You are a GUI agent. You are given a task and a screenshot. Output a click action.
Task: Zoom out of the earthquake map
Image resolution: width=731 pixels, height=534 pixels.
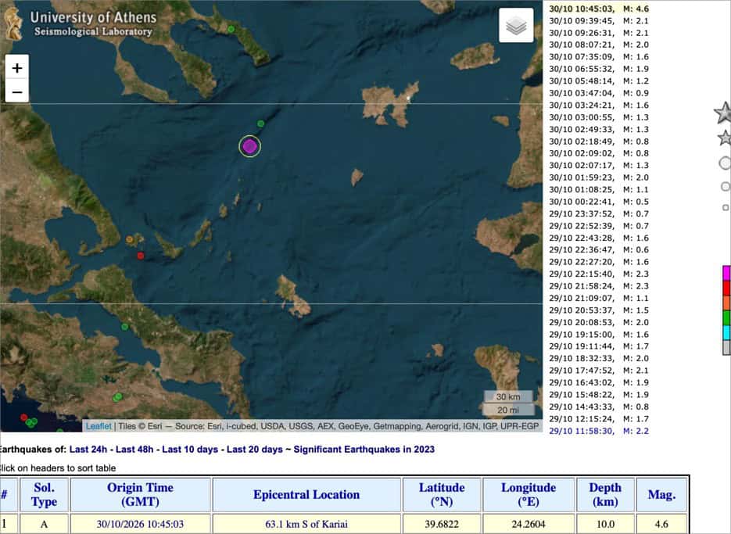[x=16, y=92]
